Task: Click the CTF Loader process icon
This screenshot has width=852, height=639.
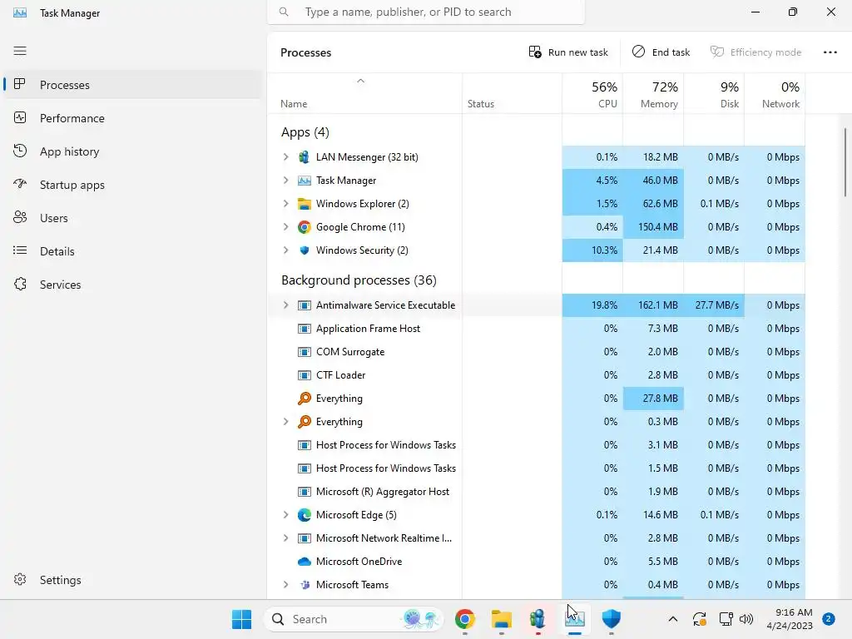Action: (305, 375)
